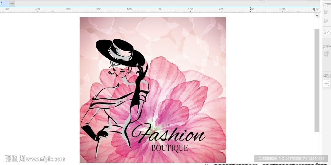Select the document tab labeled -1

3,4
